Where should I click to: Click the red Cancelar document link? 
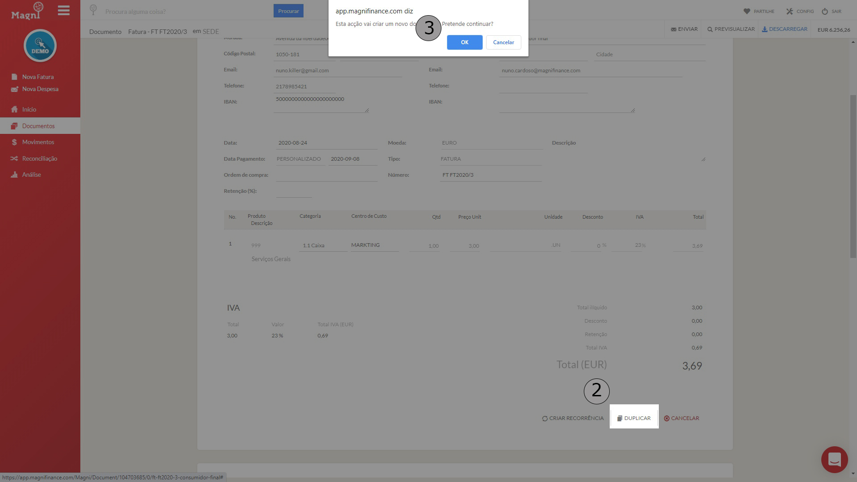[x=682, y=418]
